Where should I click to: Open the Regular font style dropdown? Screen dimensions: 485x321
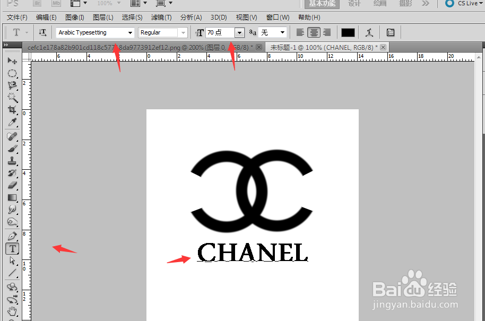click(x=183, y=32)
